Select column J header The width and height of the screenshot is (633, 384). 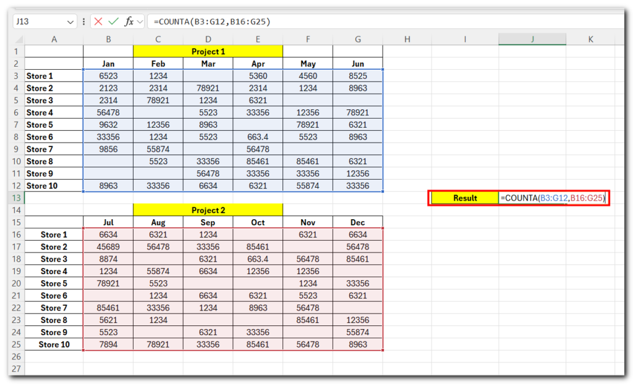click(x=532, y=39)
